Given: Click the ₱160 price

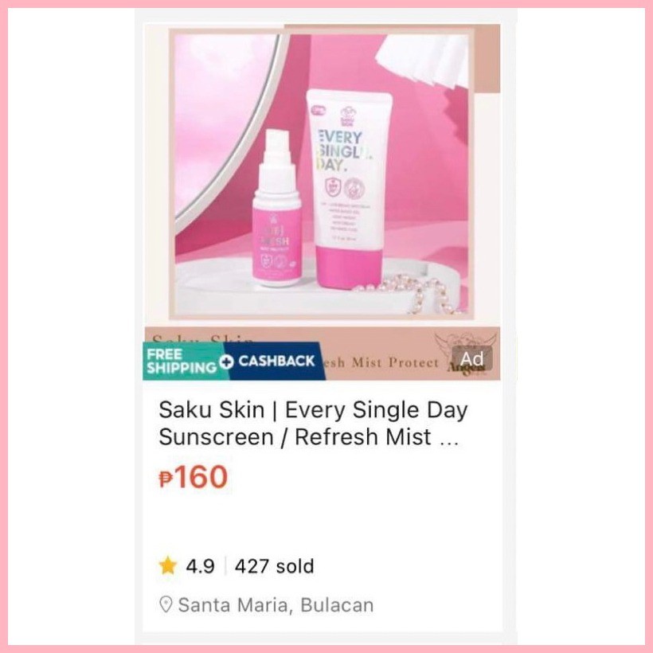Looking at the screenshot, I should 194,477.
